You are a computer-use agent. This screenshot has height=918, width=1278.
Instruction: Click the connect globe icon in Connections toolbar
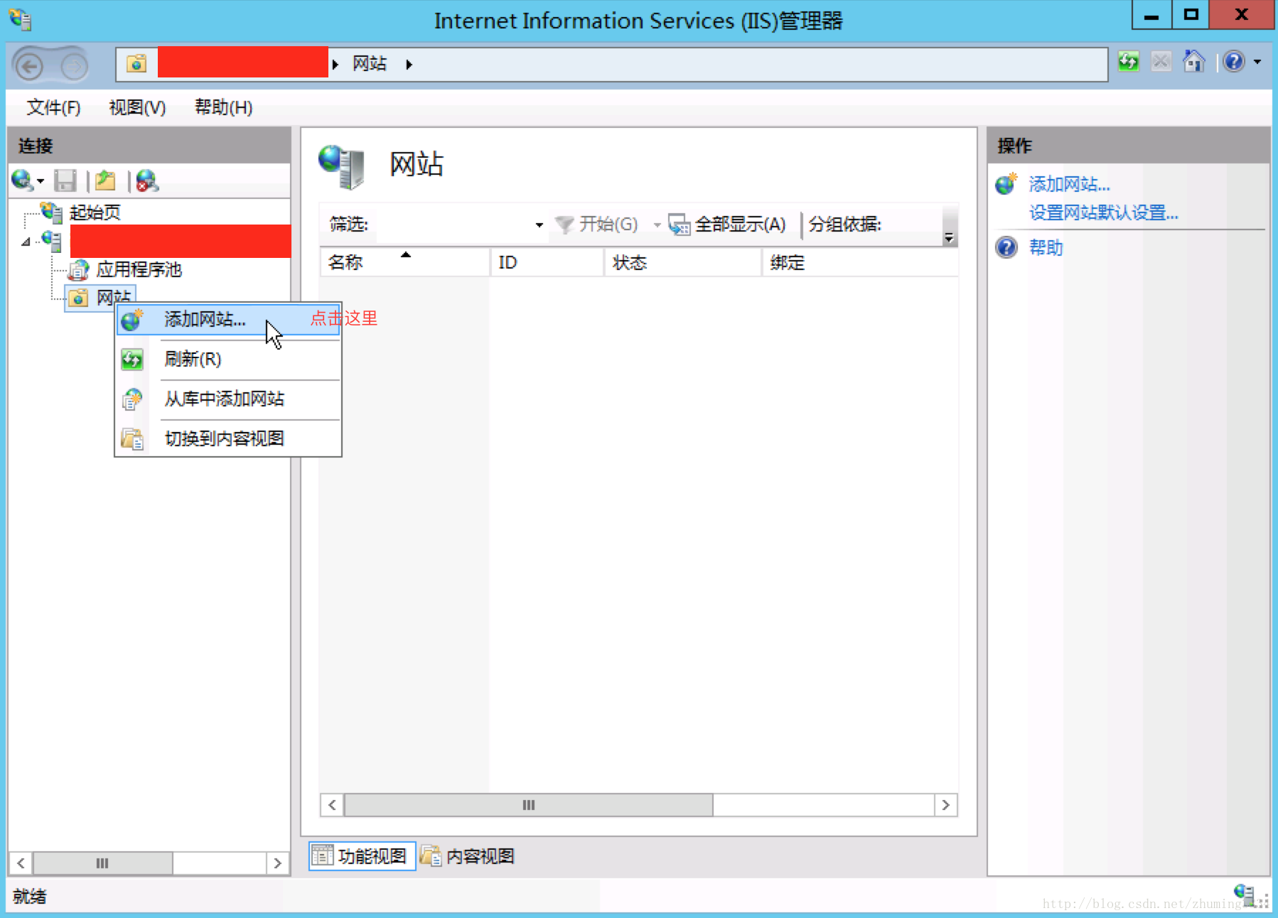21,180
